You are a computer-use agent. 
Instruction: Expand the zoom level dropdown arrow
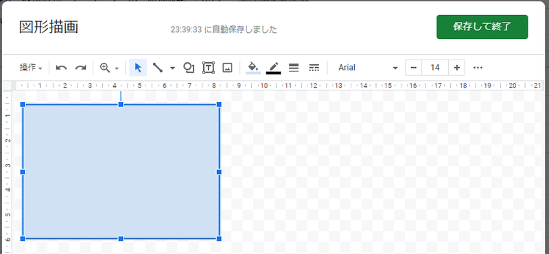tap(117, 68)
